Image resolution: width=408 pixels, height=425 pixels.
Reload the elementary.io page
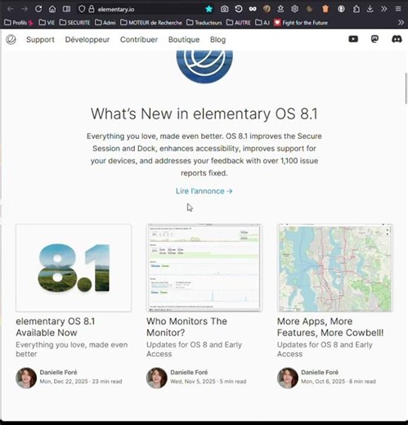point(38,9)
